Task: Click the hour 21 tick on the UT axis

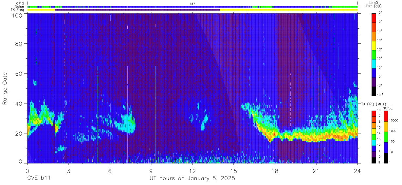Action: click(x=316, y=170)
